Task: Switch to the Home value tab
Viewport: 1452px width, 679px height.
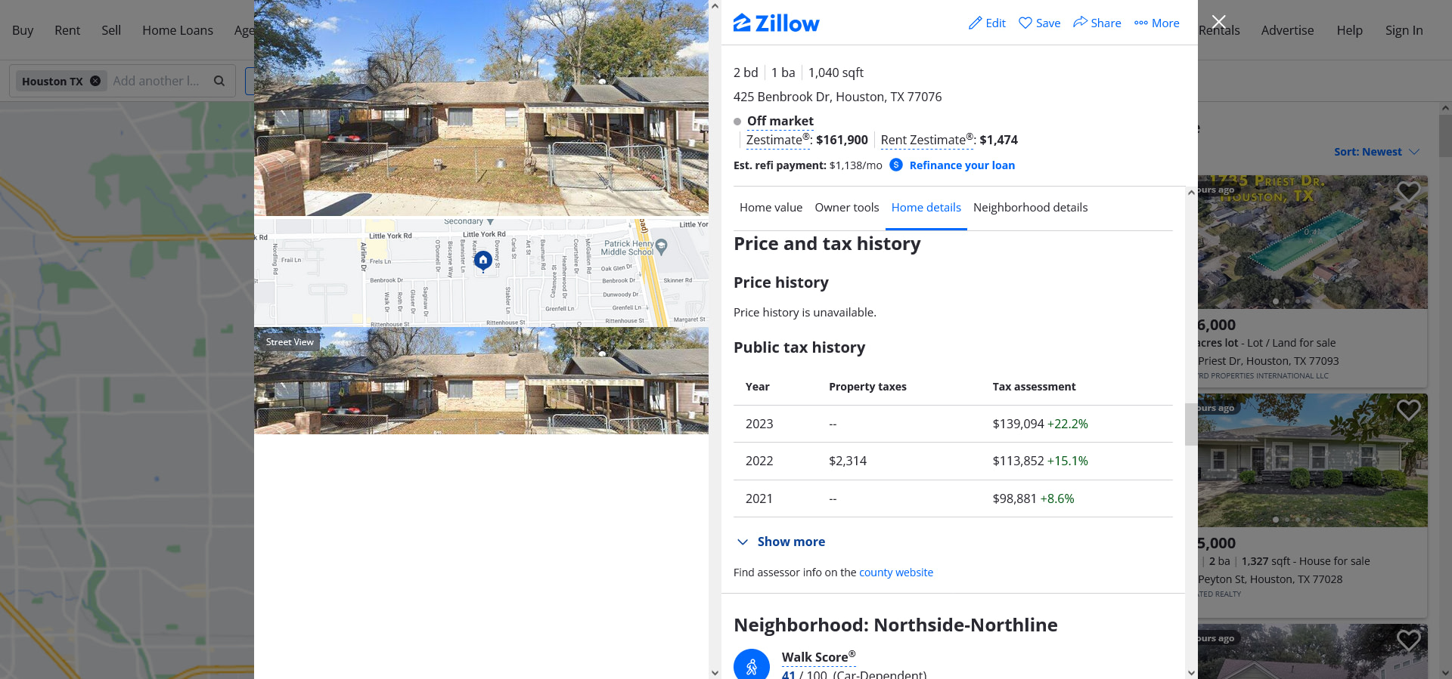Action: (771, 208)
